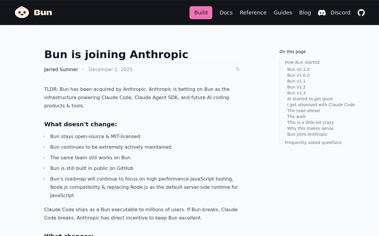
Task: Open the Discord community icon
Action: (x=322, y=12)
